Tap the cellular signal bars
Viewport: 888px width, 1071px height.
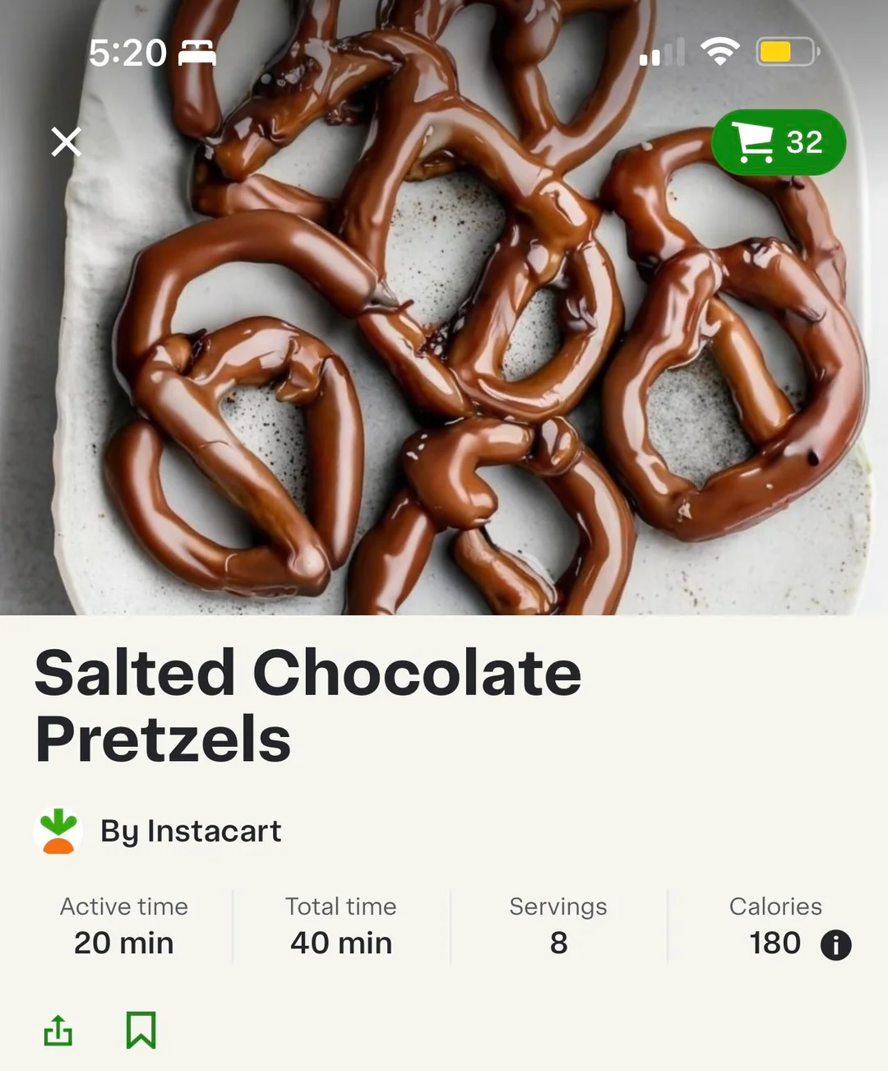pyautogui.click(x=662, y=53)
